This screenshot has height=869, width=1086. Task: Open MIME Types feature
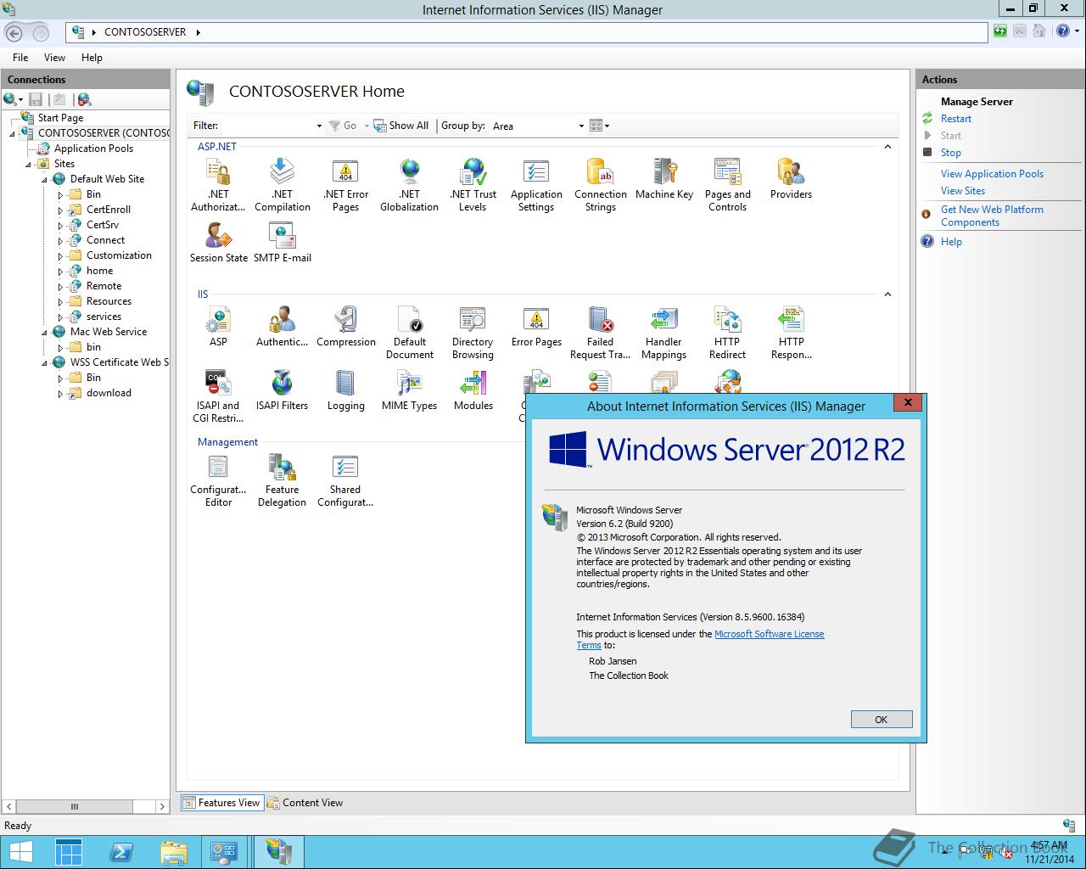coord(409,390)
